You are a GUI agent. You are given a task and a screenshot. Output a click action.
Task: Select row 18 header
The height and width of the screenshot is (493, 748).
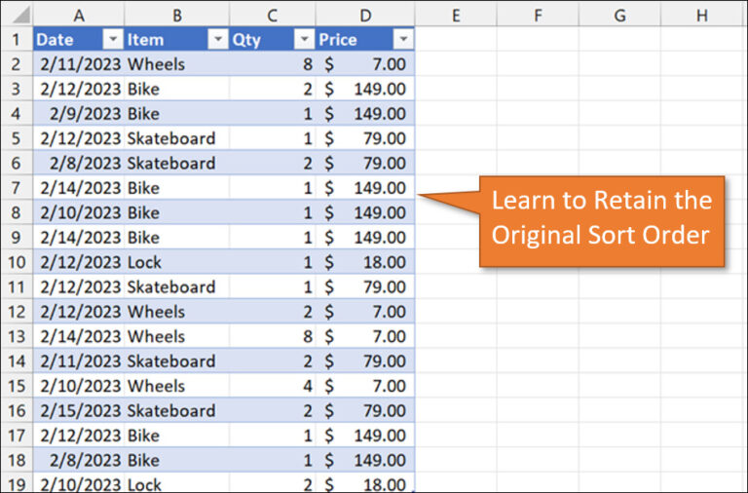click(17, 460)
